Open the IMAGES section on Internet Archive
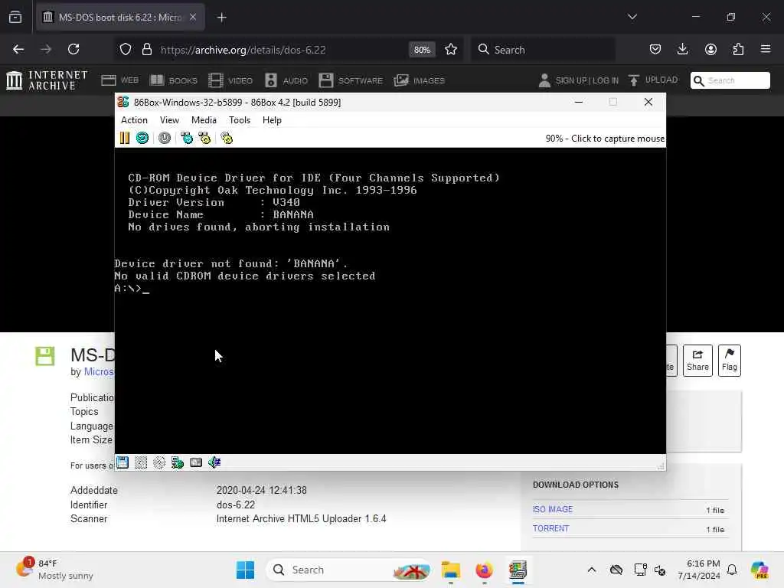Image resolution: width=784 pixels, height=588 pixels. (x=419, y=80)
